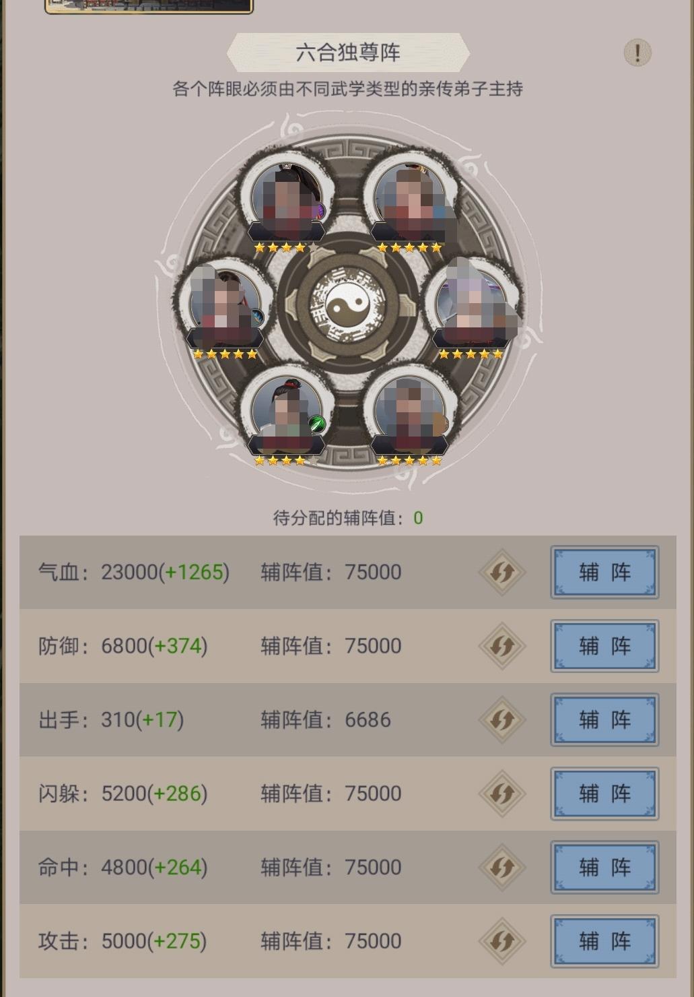Tap swap icon in 攻击 row
Screen dimensions: 694x997
pos(502,941)
